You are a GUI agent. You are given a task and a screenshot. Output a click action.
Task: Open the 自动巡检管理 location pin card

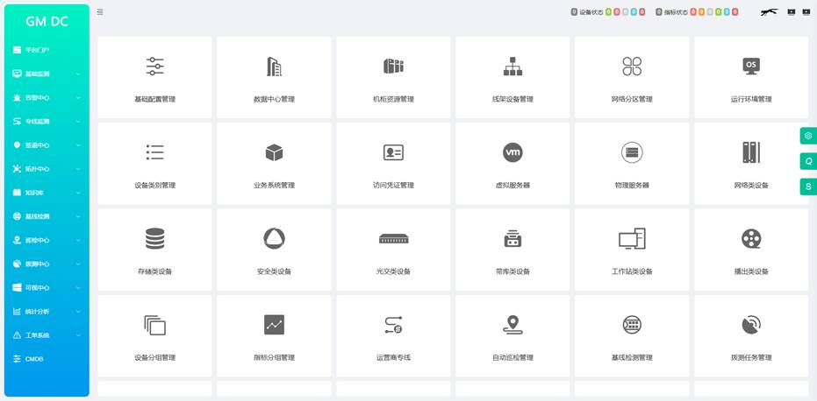pos(512,336)
